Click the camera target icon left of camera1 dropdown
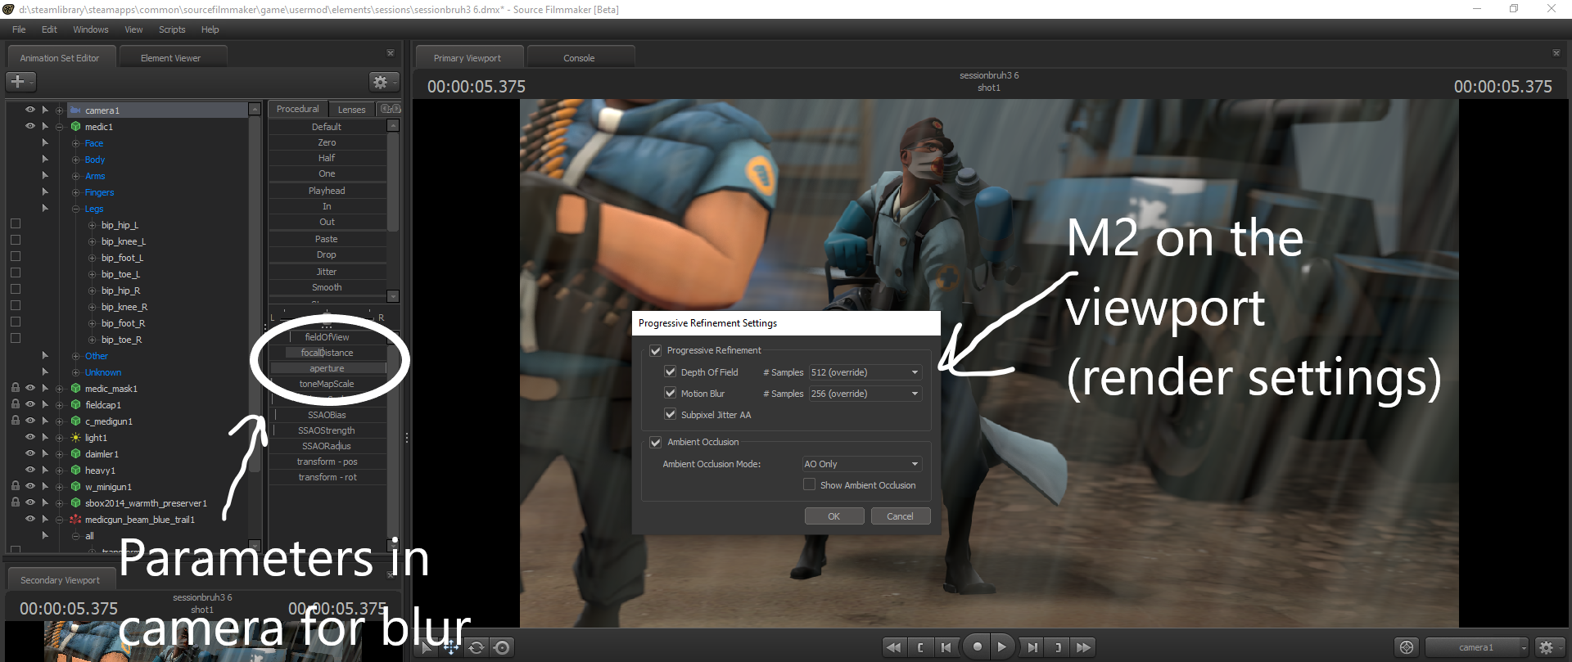This screenshot has height=662, width=1572. click(1407, 647)
